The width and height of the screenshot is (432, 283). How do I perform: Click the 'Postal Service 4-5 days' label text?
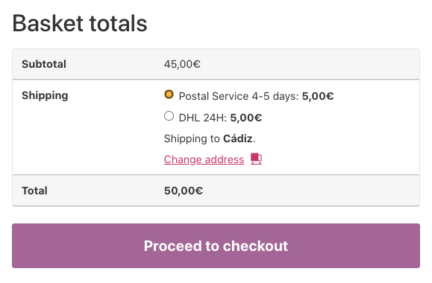[239, 96]
